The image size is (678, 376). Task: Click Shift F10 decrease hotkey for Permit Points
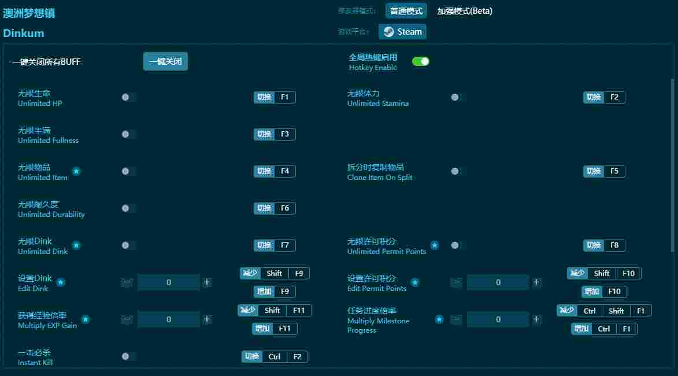(604, 274)
